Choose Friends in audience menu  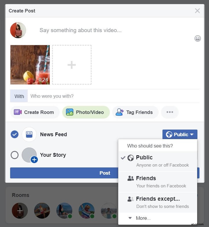(x=158, y=182)
